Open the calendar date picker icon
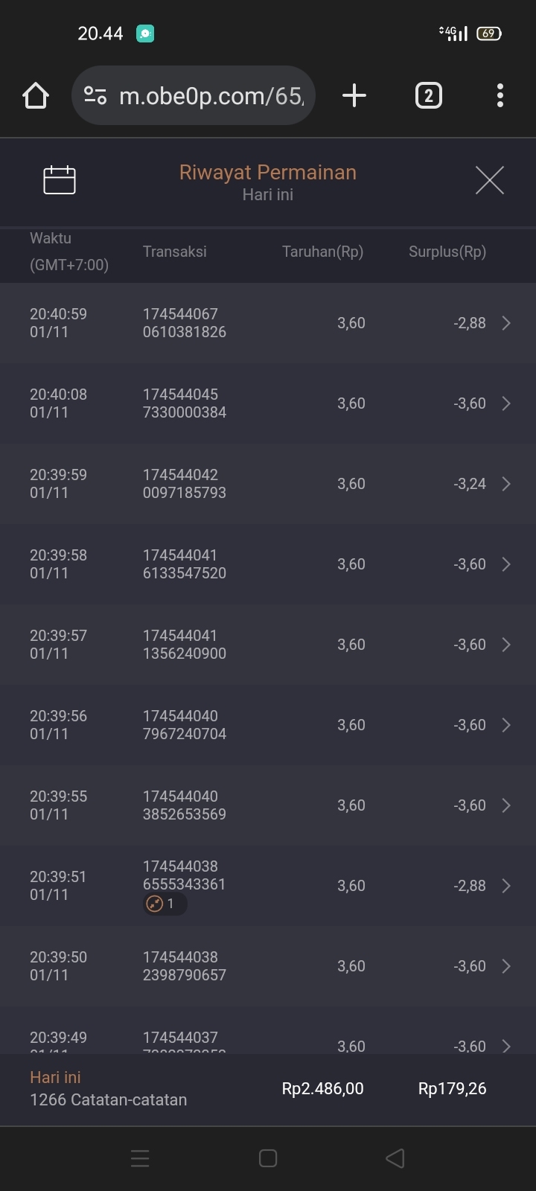 60,180
